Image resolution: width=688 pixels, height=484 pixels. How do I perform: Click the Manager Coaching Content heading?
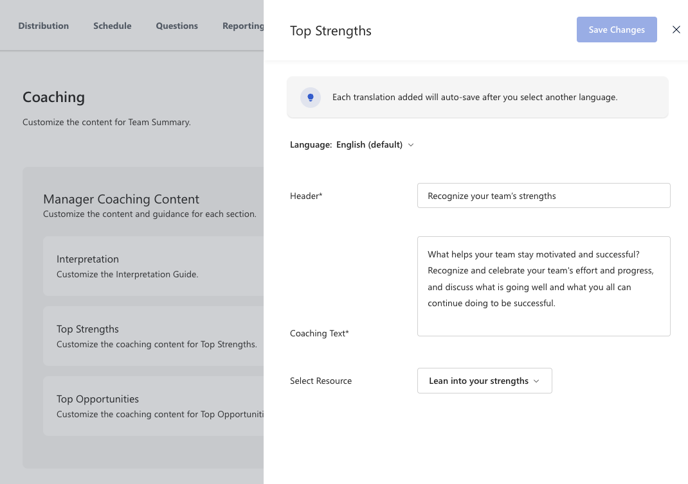coord(121,199)
